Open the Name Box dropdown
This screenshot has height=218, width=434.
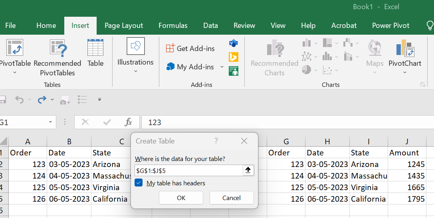coord(50,122)
